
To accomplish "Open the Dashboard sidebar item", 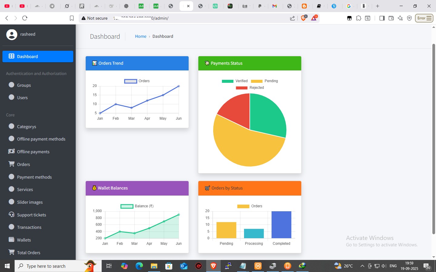I will 38,57.
